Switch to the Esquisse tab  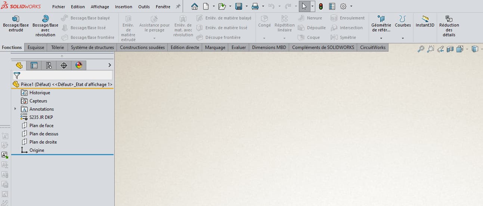pos(36,47)
